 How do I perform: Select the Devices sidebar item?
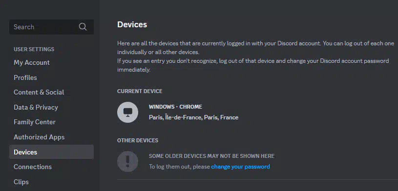(52, 152)
